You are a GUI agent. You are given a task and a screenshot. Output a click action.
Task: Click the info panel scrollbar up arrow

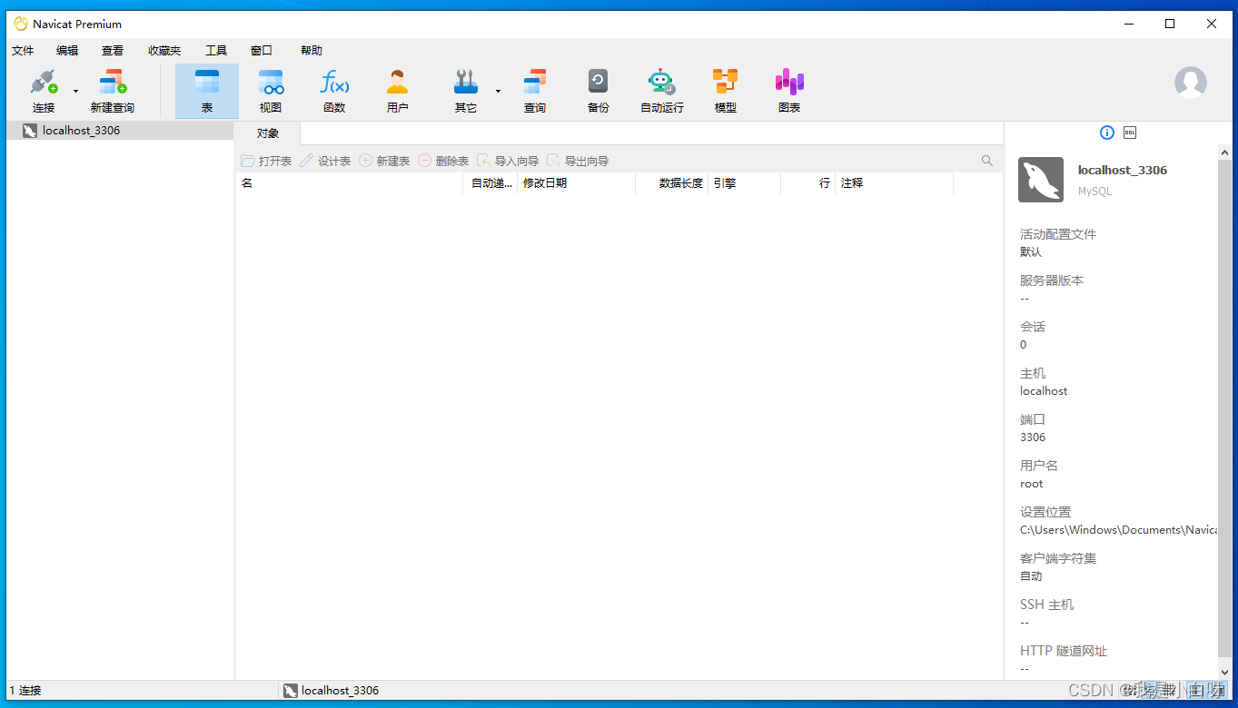pos(1224,152)
